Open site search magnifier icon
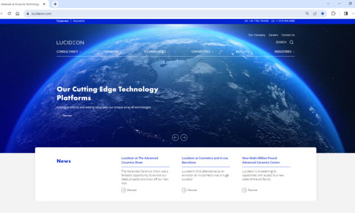Image resolution: width=355 pixels, height=213 pixels. point(292,42)
